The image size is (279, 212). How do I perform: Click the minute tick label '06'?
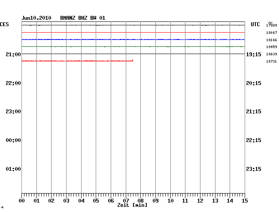click(x=111, y=201)
